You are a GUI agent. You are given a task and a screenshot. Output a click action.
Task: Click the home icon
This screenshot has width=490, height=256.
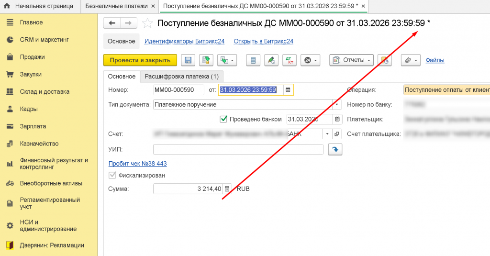point(7,6)
